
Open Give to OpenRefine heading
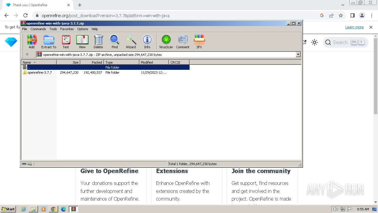click(x=109, y=171)
